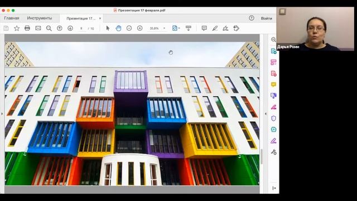Image resolution: width=357 pixels, height=201 pixels.
Task: Close the Презентация 17 document tab
Action: [x=100, y=18]
